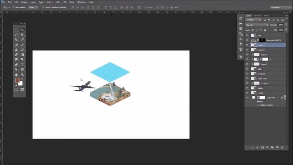This screenshot has width=293, height=165.
Task: Select the Healing Brush tool
Action: coord(16,45)
